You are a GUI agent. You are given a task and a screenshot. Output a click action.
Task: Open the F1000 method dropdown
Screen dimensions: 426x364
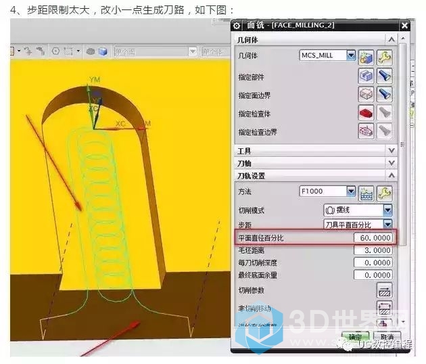(x=351, y=191)
